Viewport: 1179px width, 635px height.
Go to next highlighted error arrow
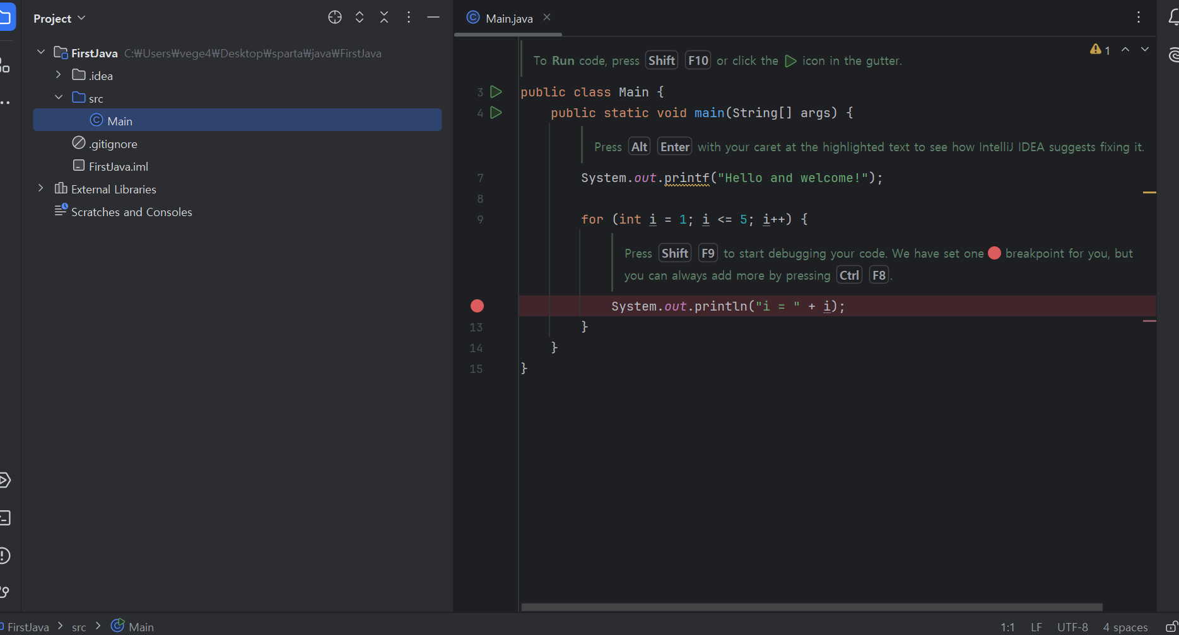[x=1145, y=49]
